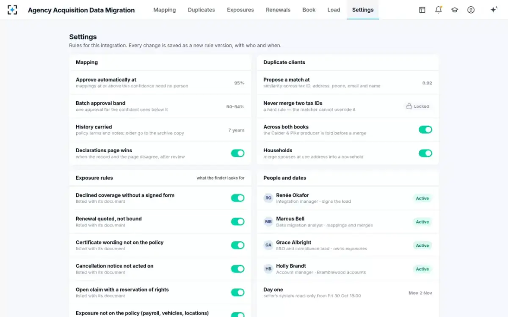Open the user account icon
This screenshot has width=508, height=317.
coord(471,10)
